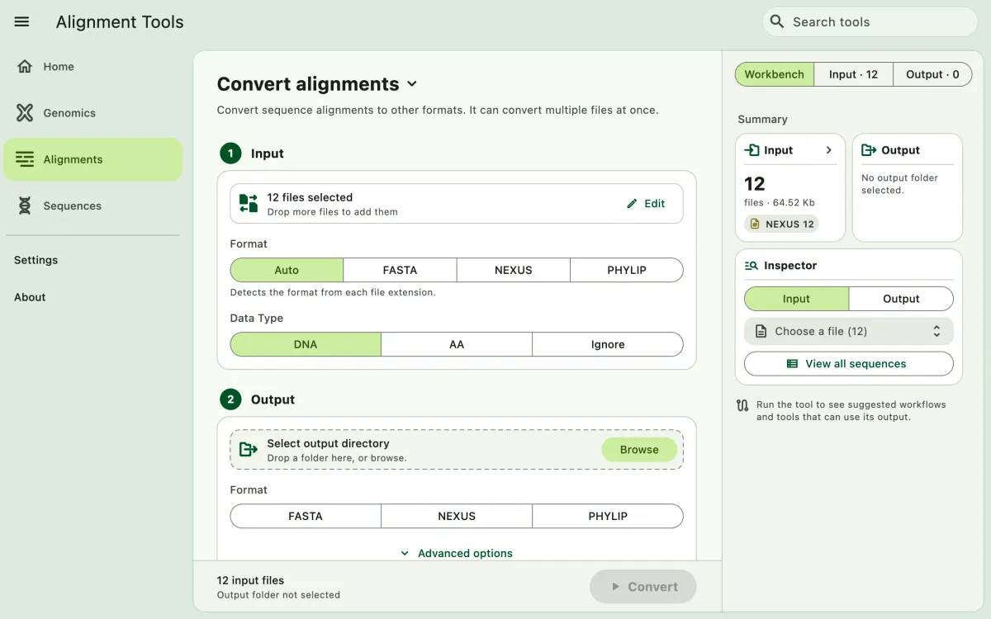Focus the Search tools field
Image resolution: width=991 pixels, height=619 pixels.
pos(870,21)
